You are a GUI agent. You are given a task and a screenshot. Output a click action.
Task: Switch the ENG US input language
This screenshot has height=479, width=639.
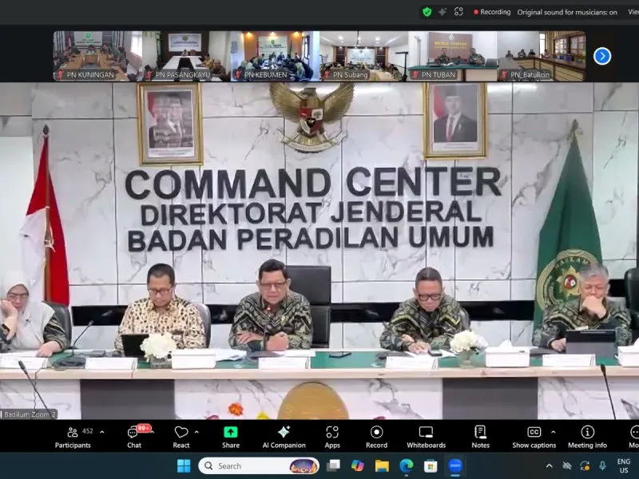pyautogui.click(x=624, y=465)
